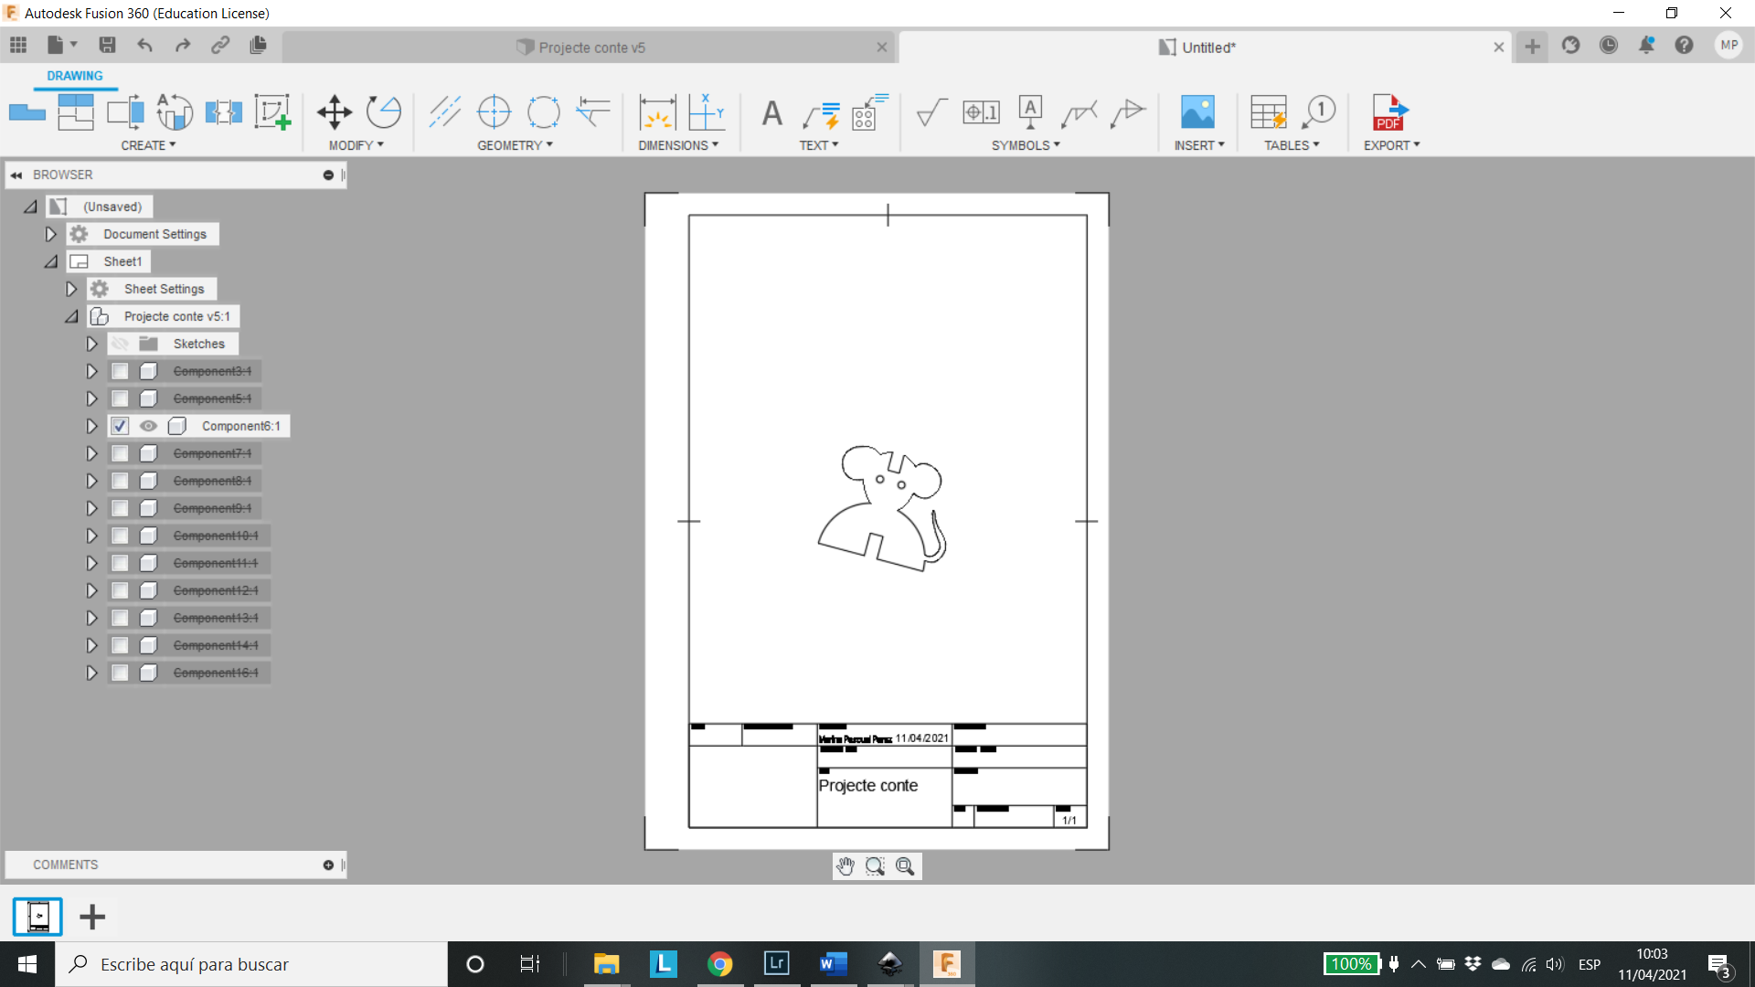Click the Save button
Viewport: 1755px width, 987px height.
106,47
